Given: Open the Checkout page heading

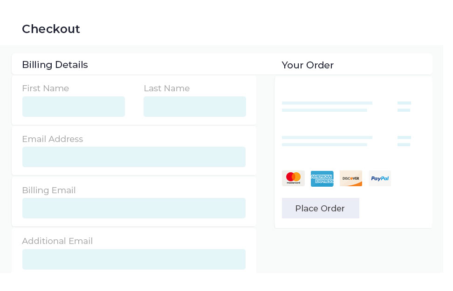Looking at the screenshot, I should (51, 29).
